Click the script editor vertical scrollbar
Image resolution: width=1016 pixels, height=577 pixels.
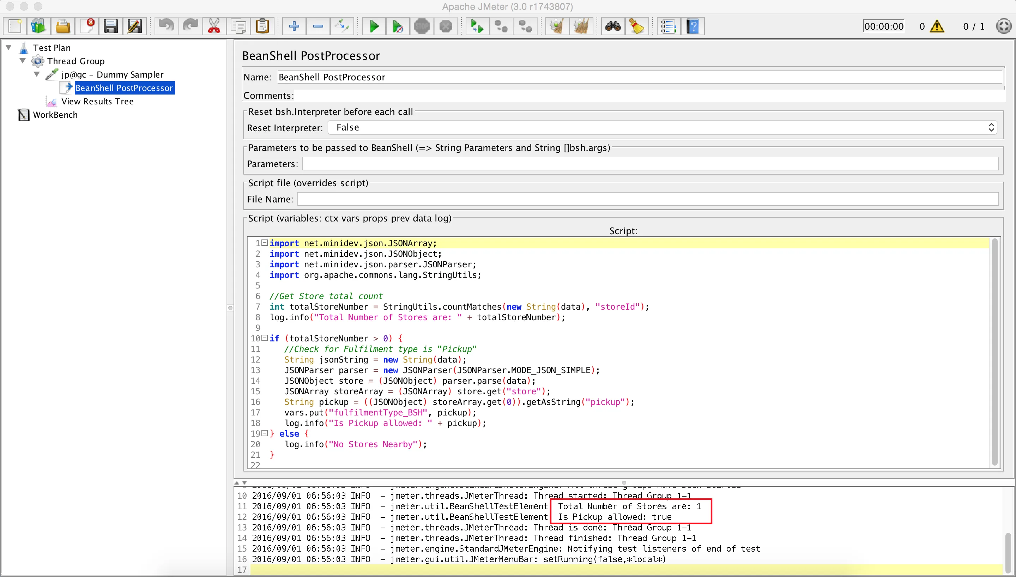994,352
